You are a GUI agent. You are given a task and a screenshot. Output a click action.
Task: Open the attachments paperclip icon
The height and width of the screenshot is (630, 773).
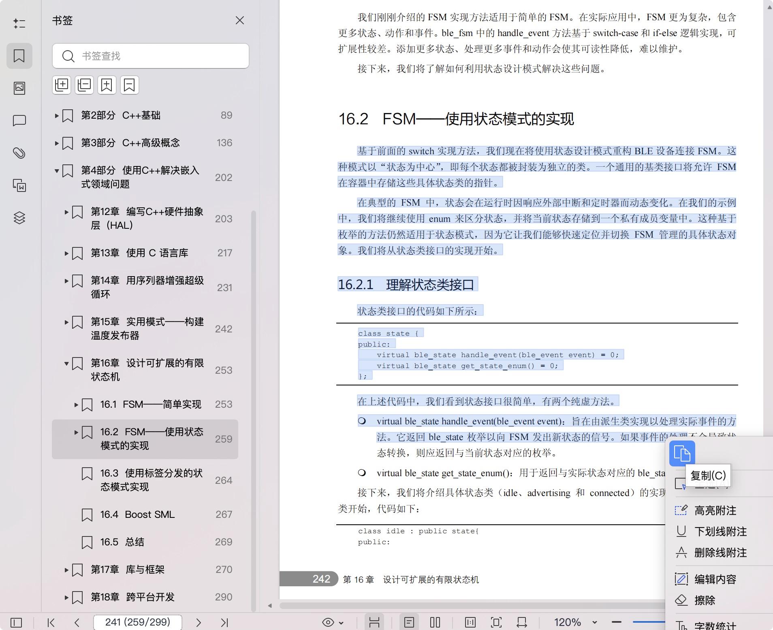[x=19, y=153]
